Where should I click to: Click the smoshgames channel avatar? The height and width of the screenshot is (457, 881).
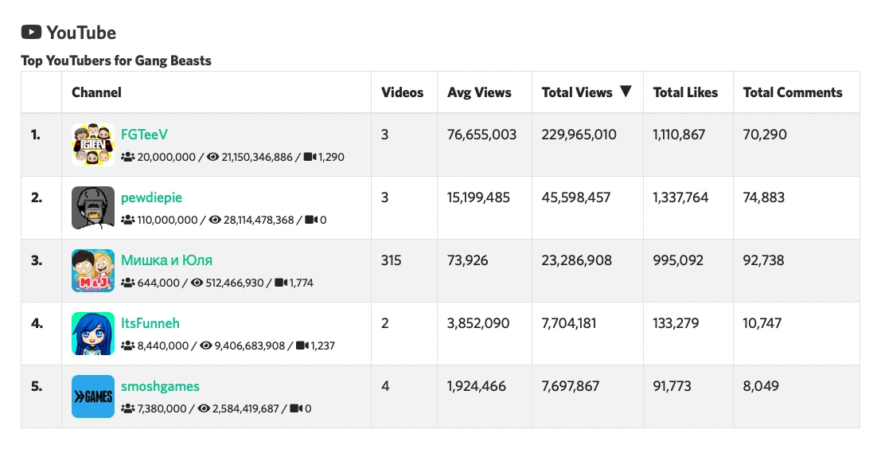[x=93, y=396]
